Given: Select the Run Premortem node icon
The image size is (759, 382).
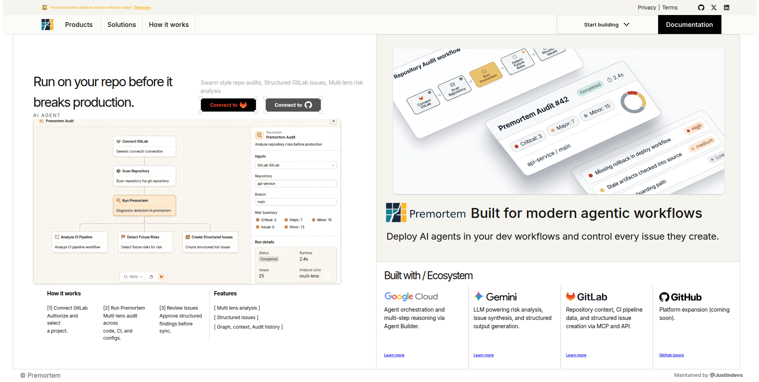Looking at the screenshot, I should click(x=118, y=200).
